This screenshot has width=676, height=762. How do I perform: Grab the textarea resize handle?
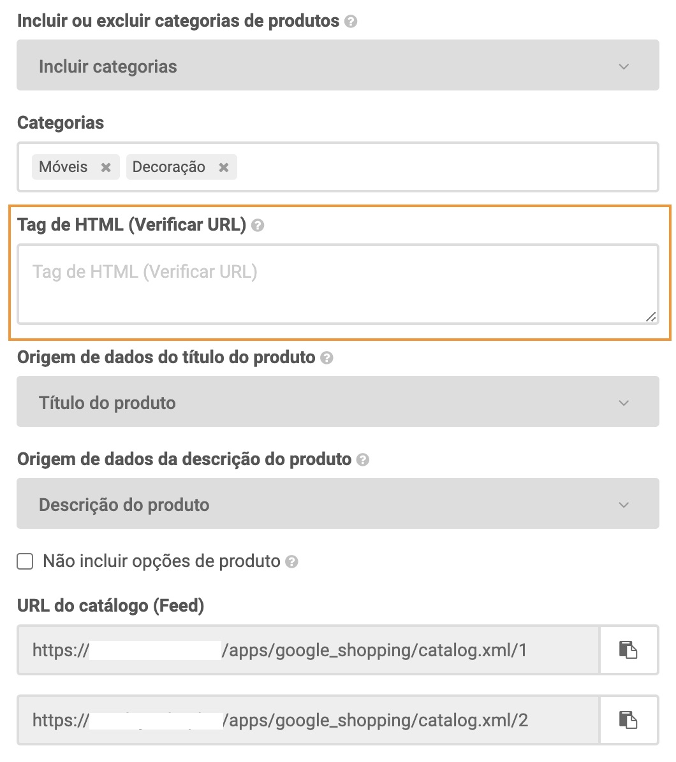click(650, 317)
